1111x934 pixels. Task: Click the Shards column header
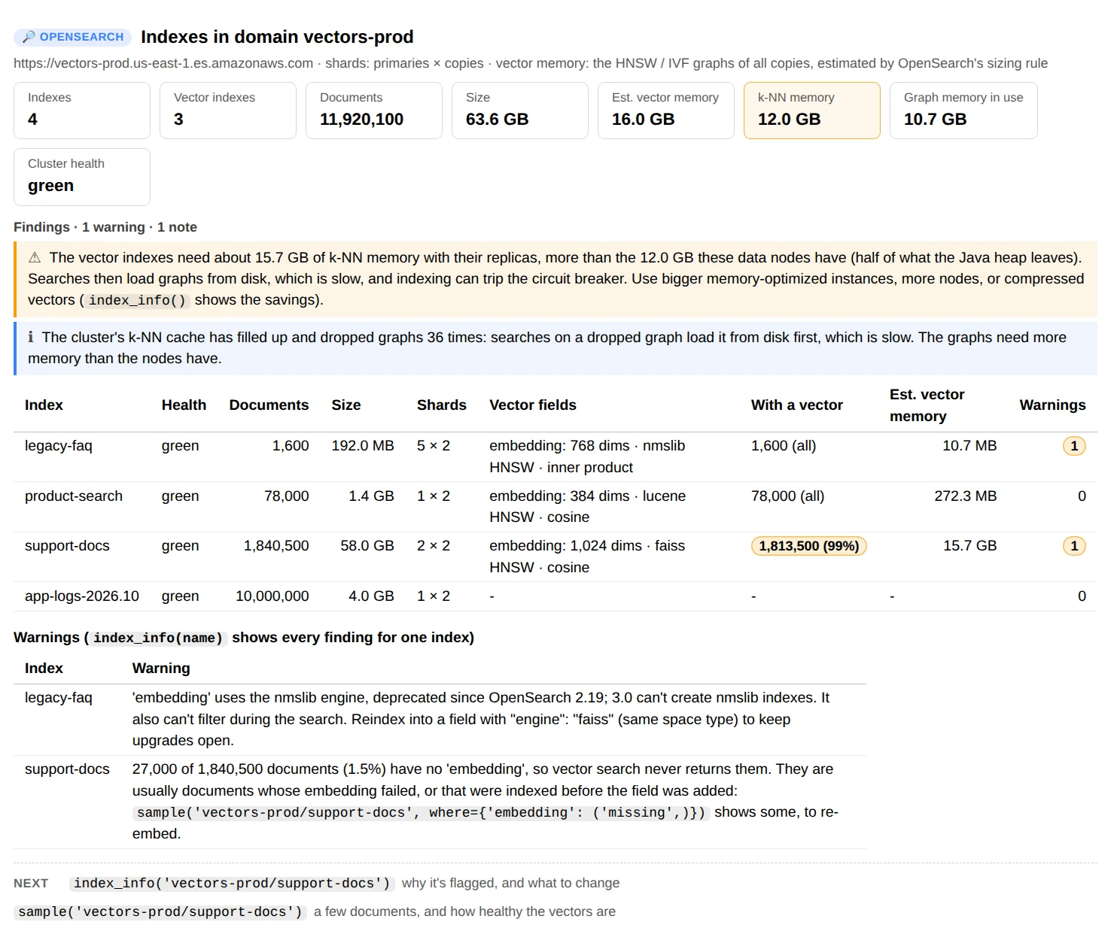point(442,405)
